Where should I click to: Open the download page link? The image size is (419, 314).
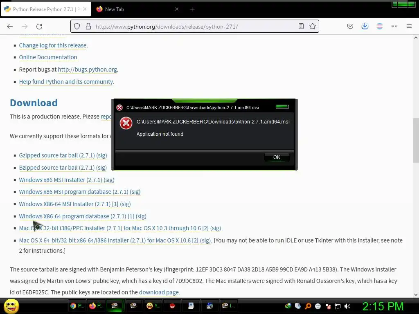coord(159,292)
